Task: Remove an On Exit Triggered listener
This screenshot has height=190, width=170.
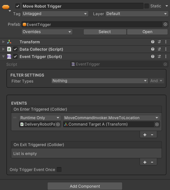Action: 152,162
